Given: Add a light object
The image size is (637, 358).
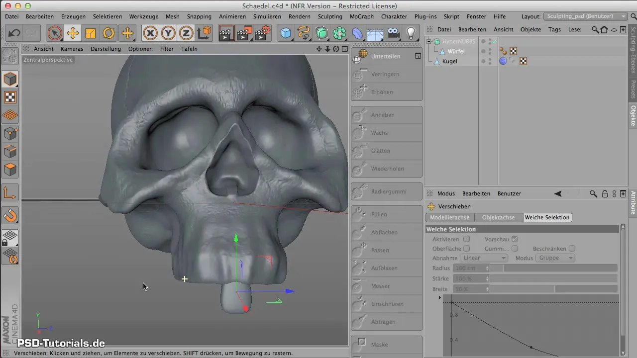Looking at the screenshot, I should point(411,33).
